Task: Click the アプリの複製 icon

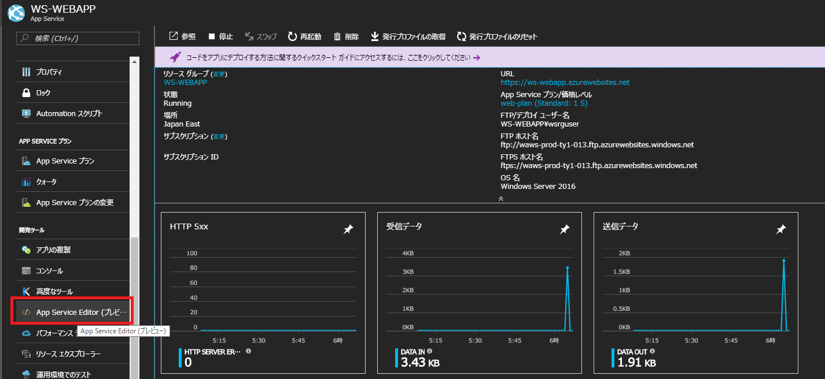Action: 26,250
